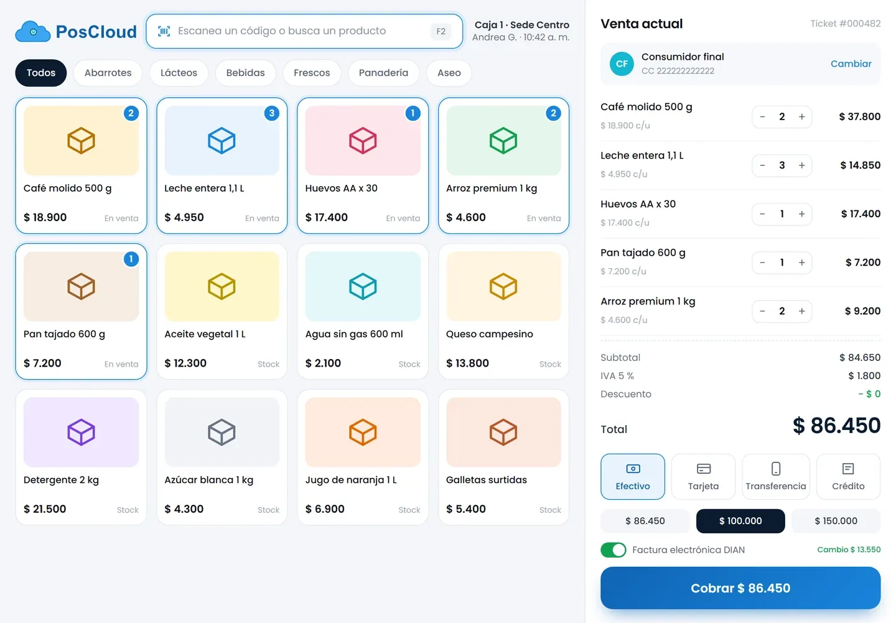The width and height of the screenshot is (896, 623).
Task: Open the Aseo category
Action: [x=449, y=73]
